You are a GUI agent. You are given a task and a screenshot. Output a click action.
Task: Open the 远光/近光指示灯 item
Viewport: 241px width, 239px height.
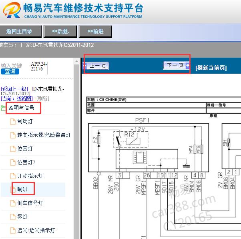tap(36, 230)
